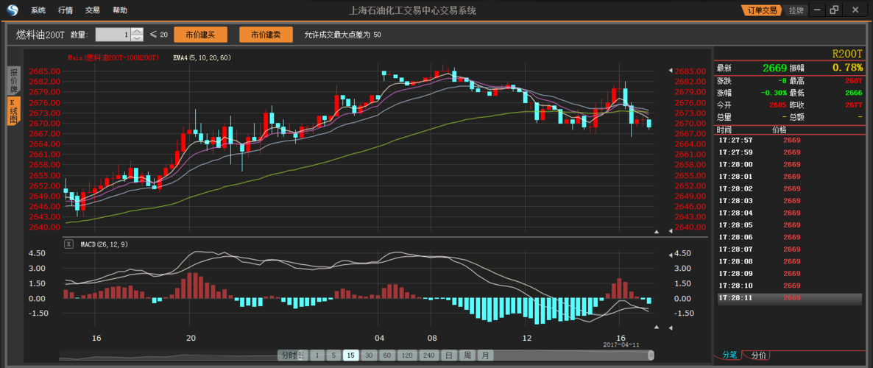Viewport: 873px width, 368px height.
Task: Open the 帮助 menu
Action: (x=120, y=10)
